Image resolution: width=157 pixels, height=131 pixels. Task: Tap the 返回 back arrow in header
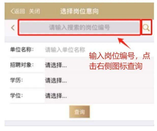(x=18, y=11)
